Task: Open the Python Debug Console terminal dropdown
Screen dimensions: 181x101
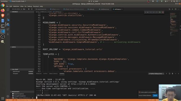Action: click(x=156, y=74)
